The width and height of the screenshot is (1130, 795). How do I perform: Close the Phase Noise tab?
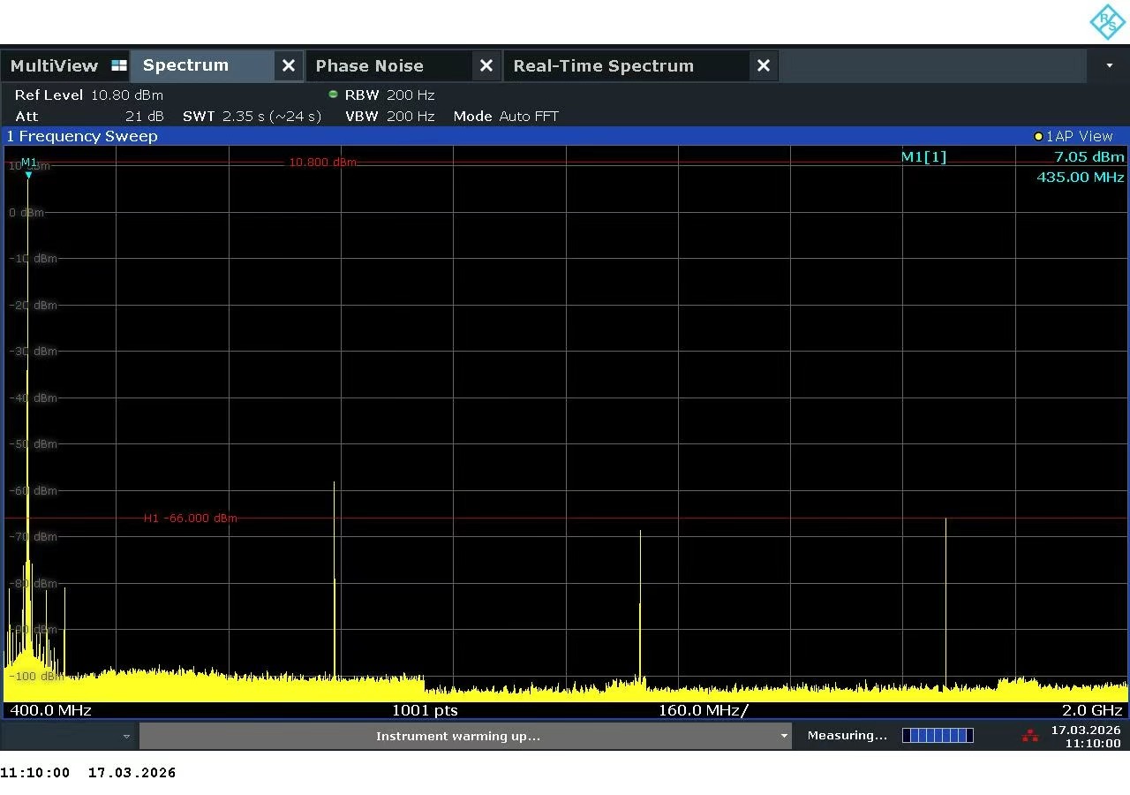(486, 66)
